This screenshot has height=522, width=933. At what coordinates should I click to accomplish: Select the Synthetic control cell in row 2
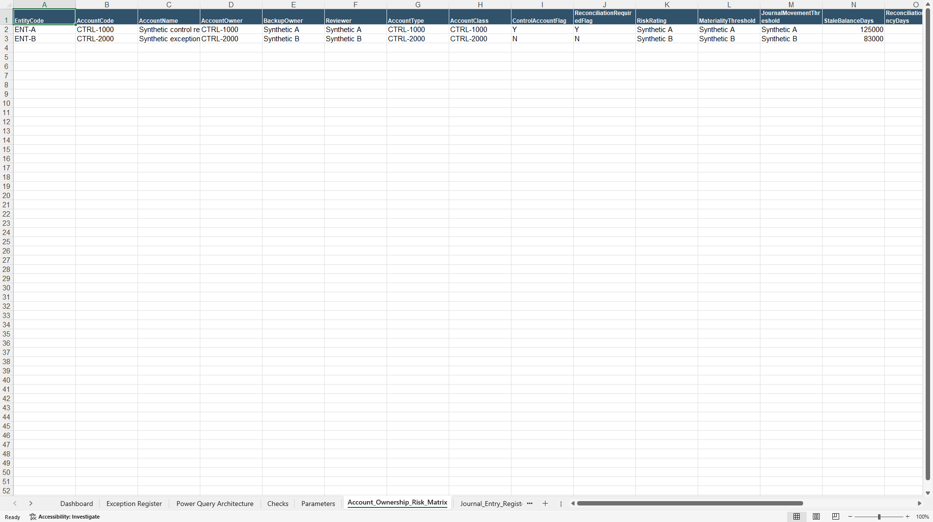click(x=169, y=30)
